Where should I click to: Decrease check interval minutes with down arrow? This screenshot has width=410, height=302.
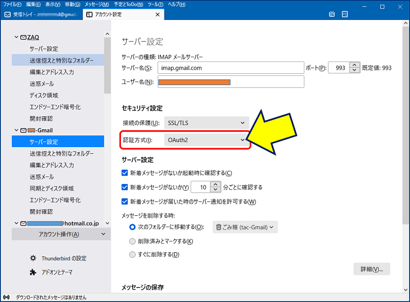tap(215, 190)
